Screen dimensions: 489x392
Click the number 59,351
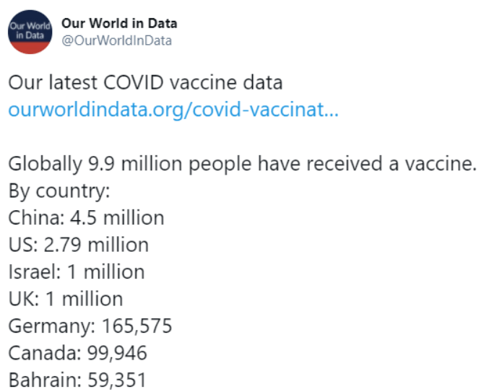(x=118, y=380)
